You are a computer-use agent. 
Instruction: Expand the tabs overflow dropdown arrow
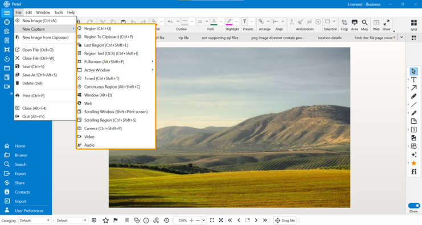click(401, 37)
